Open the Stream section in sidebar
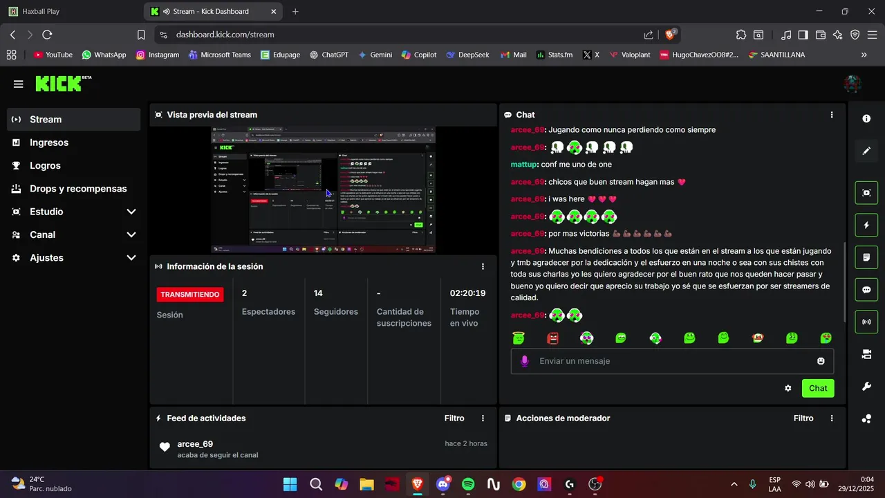885x498 pixels. (74, 119)
